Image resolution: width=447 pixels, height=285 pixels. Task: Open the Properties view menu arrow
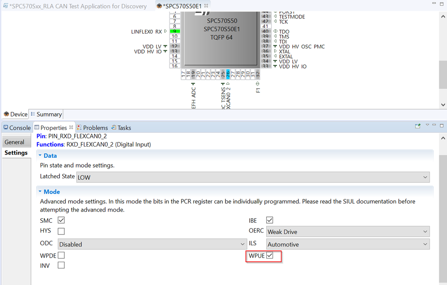point(427,125)
